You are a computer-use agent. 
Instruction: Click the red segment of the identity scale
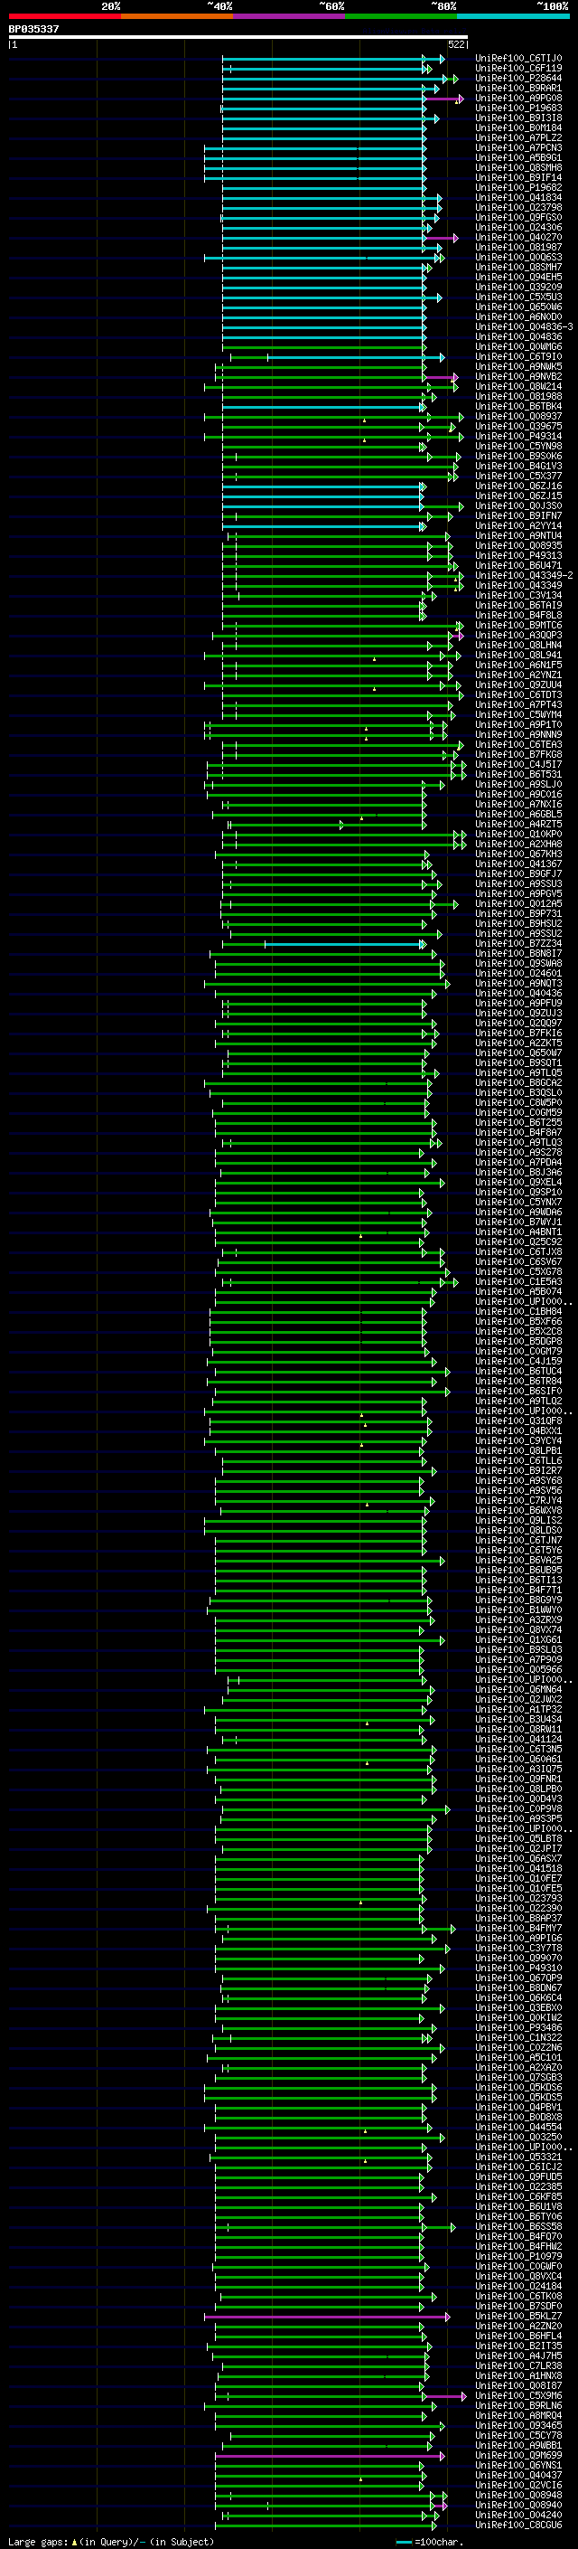[x=64, y=16]
